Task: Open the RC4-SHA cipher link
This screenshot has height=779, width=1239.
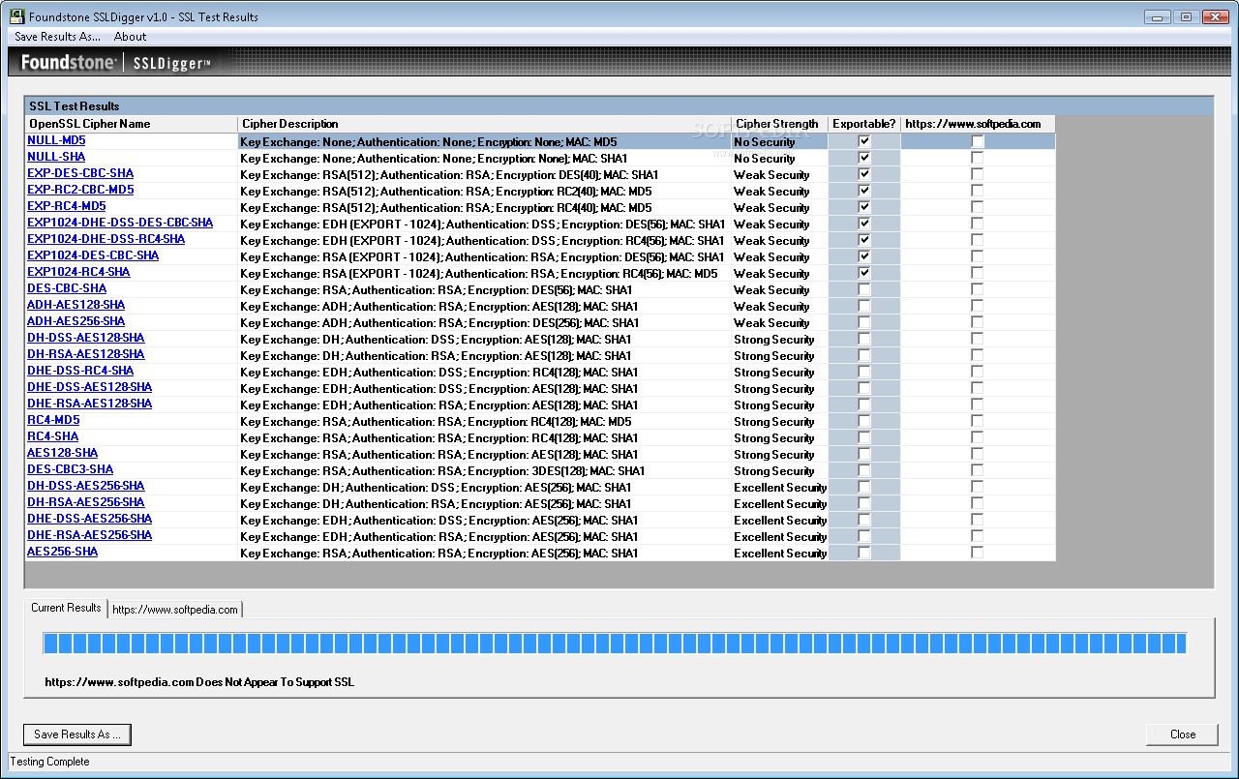Action: (53, 436)
